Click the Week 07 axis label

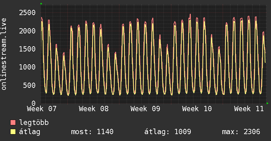(x=42, y=109)
